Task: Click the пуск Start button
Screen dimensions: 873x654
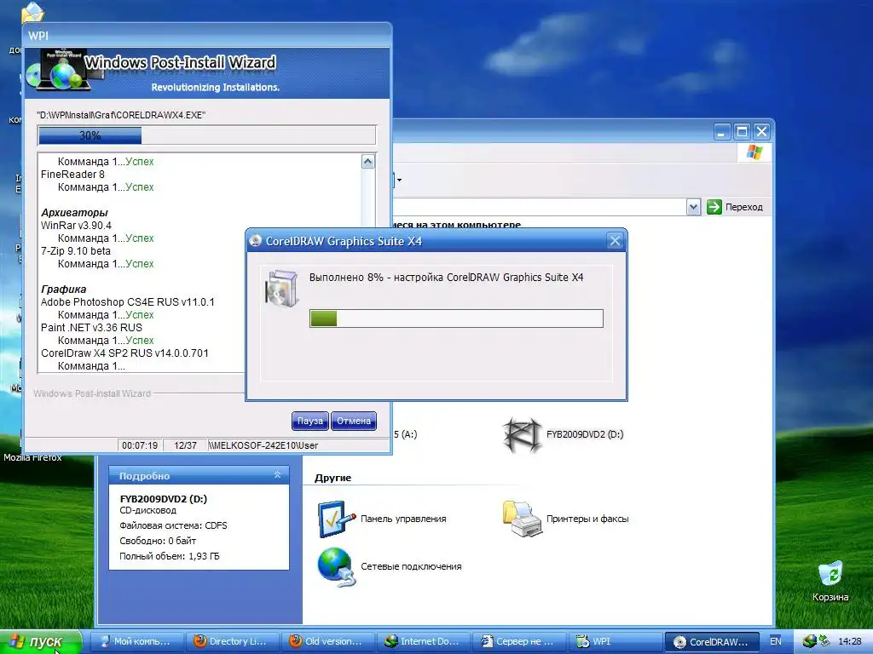Action: (x=40, y=642)
